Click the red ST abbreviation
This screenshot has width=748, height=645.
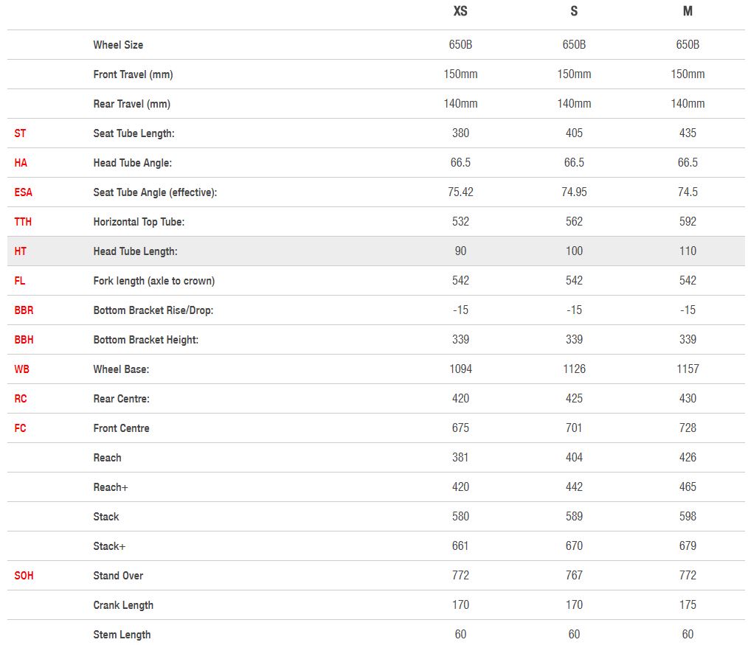[x=20, y=133]
